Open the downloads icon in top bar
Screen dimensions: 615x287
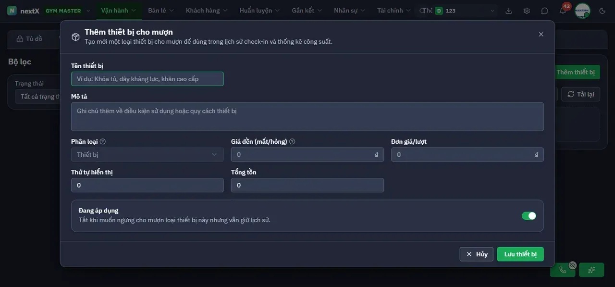509,11
